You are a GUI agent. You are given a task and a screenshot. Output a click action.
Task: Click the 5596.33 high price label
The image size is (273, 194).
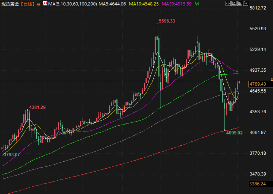point(167,21)
